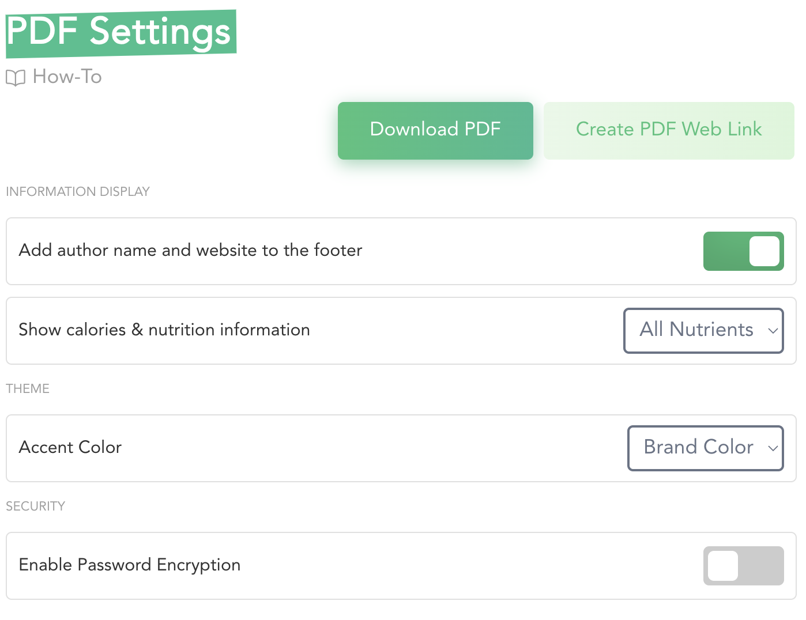Create a PDF Web Link
This screenshot has height=620, width=806.
click(669, 131)
